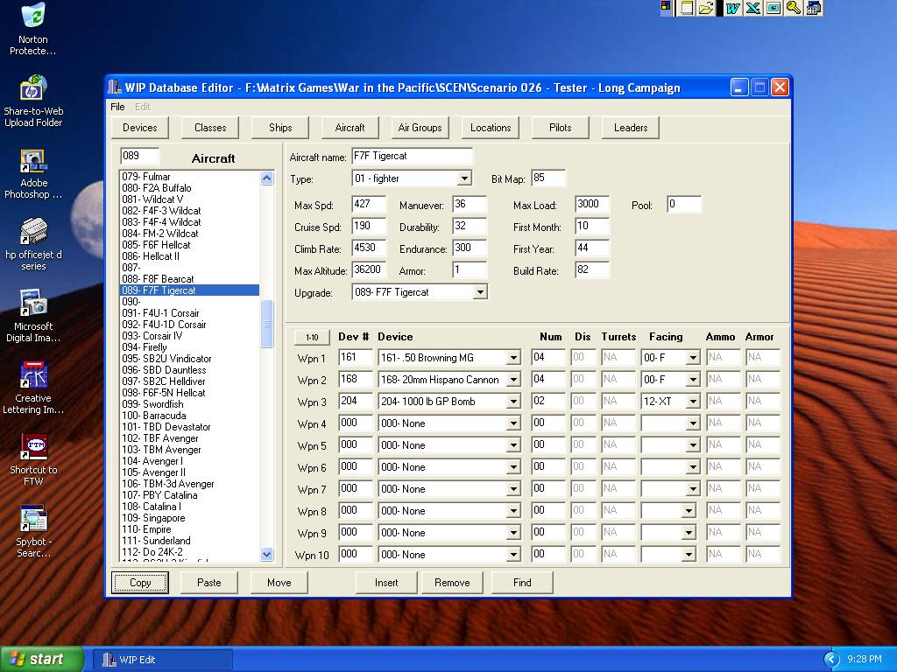This screenshot has width=897, height=672.
Task: Click the Find button
Action: (x=522, y=583)
